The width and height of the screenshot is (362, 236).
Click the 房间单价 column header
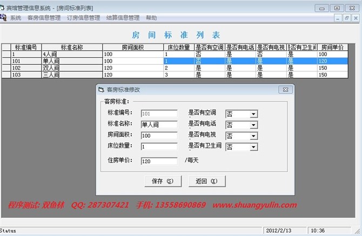click(333, 48)
